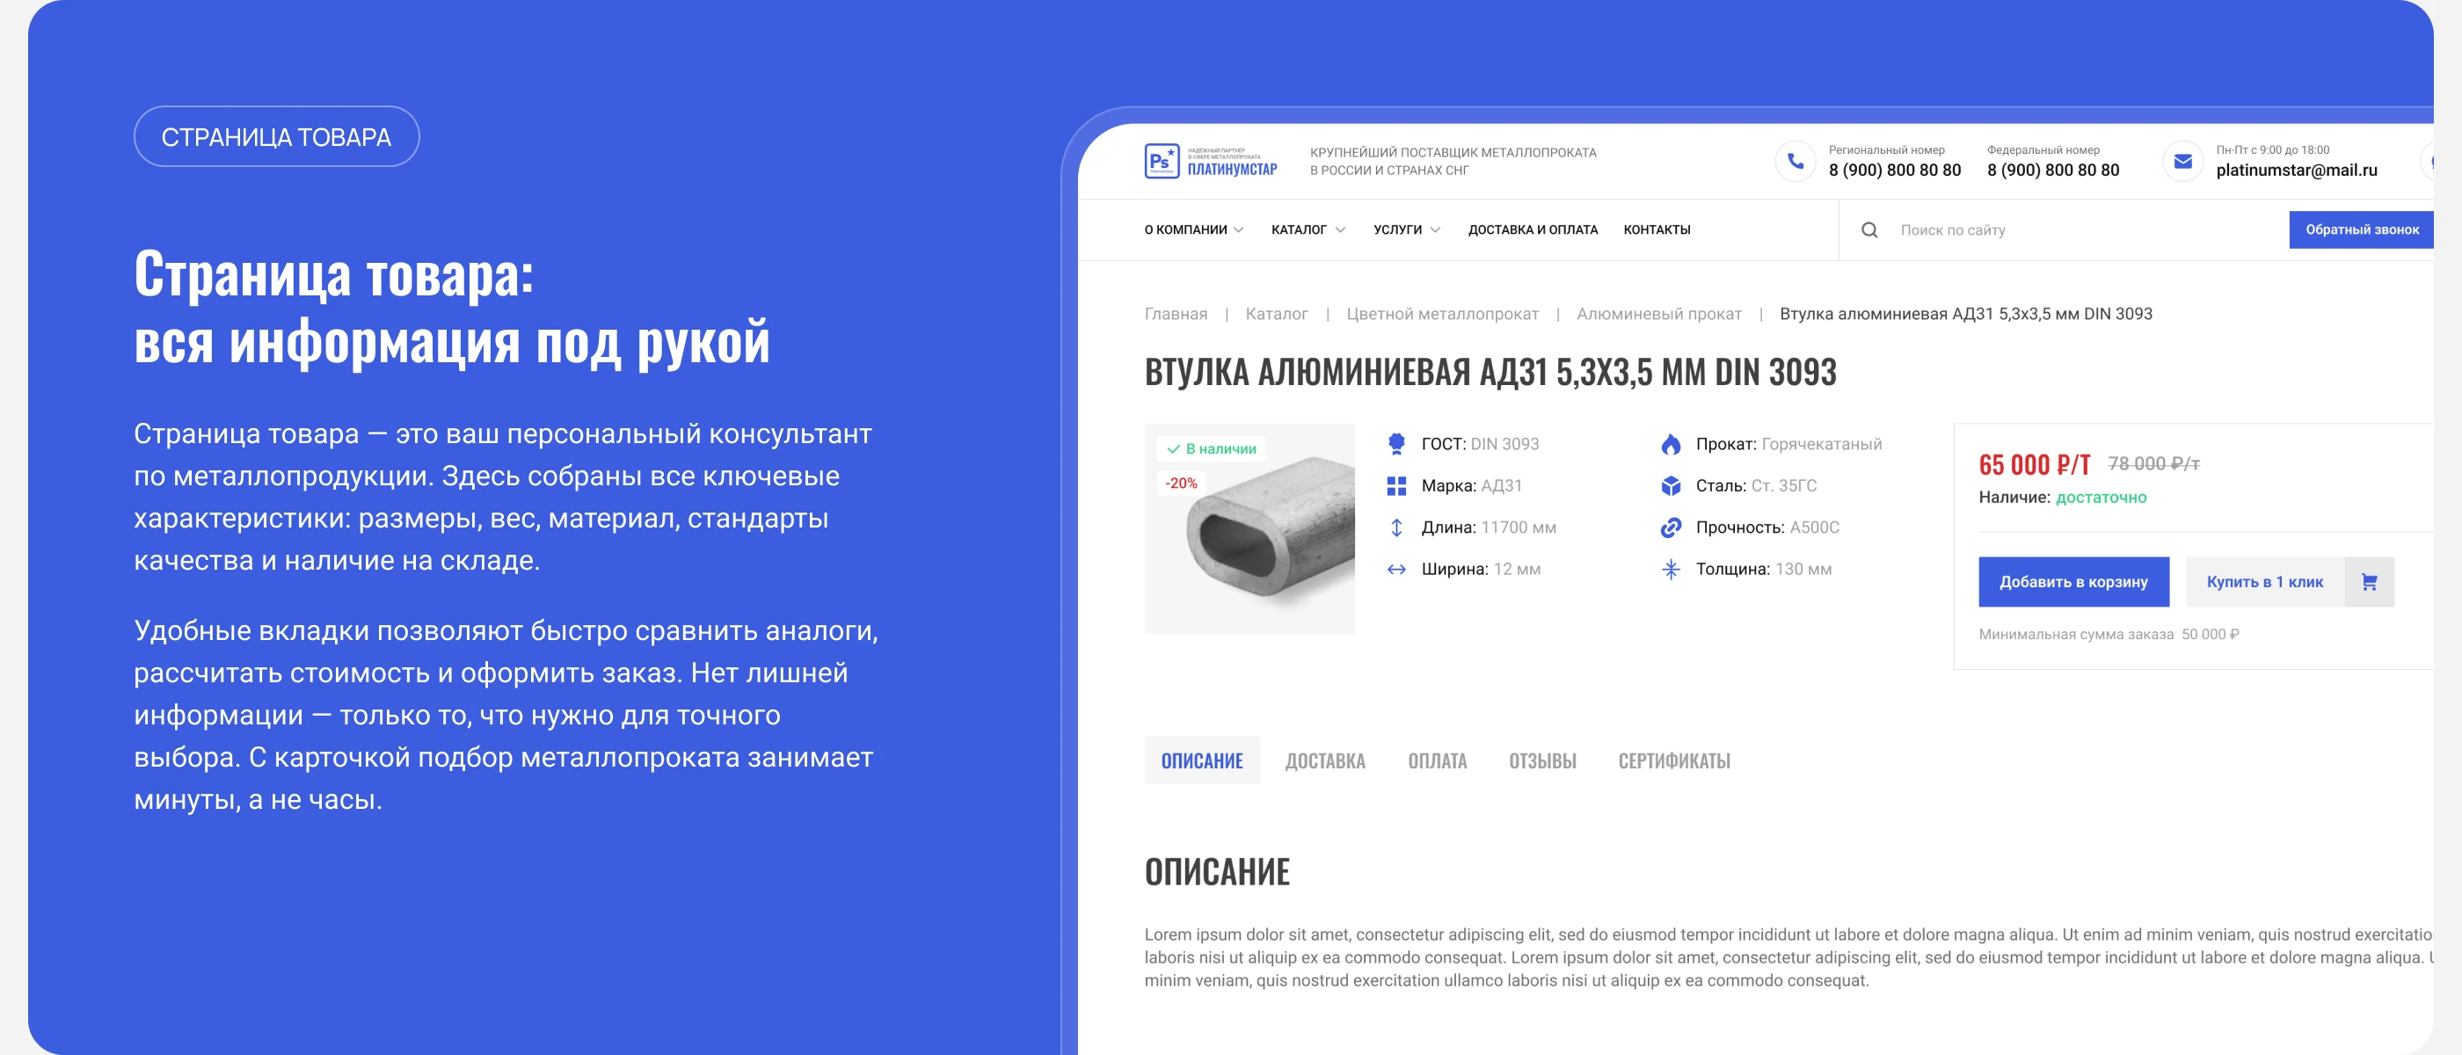Click the product title Втулка алюминиевая heading
This screenshot has height=1055, width=2462.
(1490, 372)
